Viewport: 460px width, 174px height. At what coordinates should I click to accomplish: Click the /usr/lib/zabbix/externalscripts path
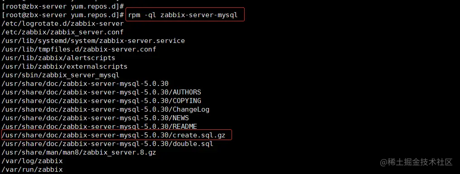click(x=64, y=66)
